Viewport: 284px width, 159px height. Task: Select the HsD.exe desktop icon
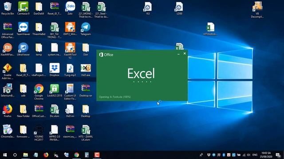coord(86,70)
